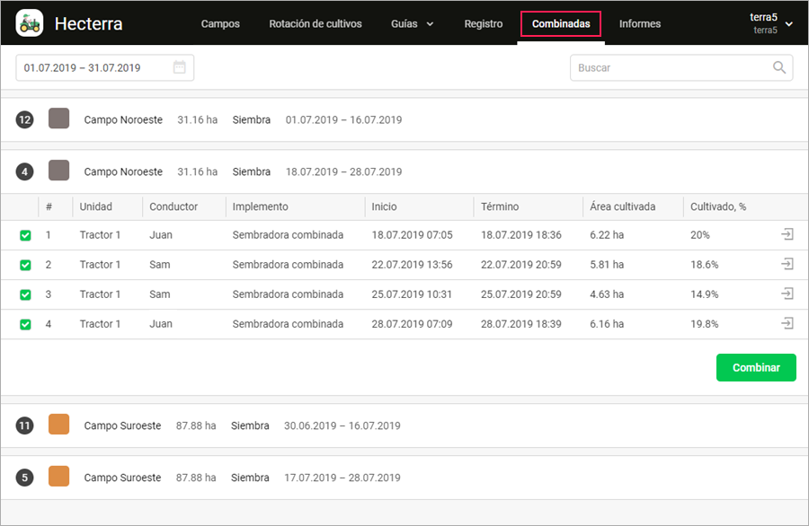
Task: Click the export arrow icon for row 2
Action: [x=787, y=264]
